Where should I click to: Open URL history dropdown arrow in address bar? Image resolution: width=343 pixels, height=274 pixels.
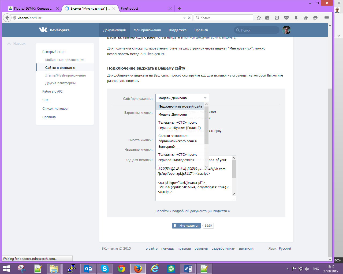[184, 18]
